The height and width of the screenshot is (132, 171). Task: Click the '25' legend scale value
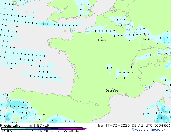(52, 131)
